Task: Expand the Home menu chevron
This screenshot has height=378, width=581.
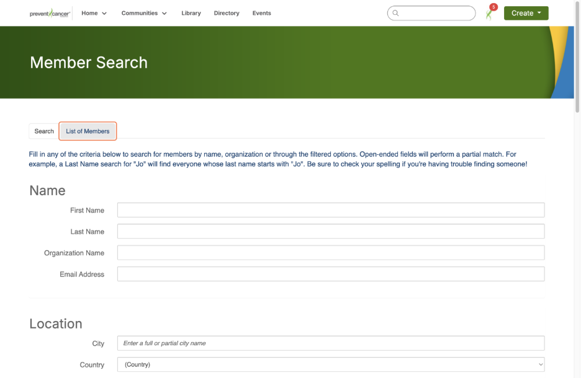Action: tap(104, 14)
